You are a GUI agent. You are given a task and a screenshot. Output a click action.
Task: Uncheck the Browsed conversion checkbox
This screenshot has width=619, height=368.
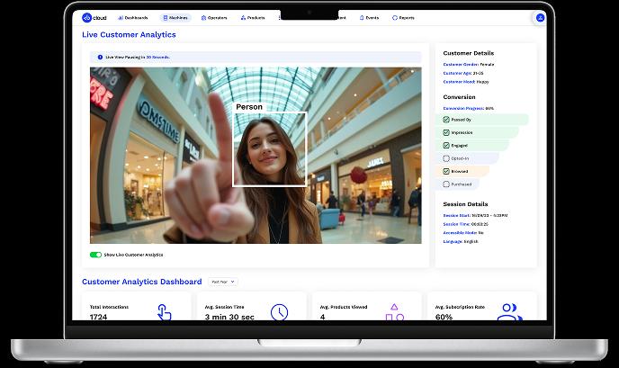point(446,171)
